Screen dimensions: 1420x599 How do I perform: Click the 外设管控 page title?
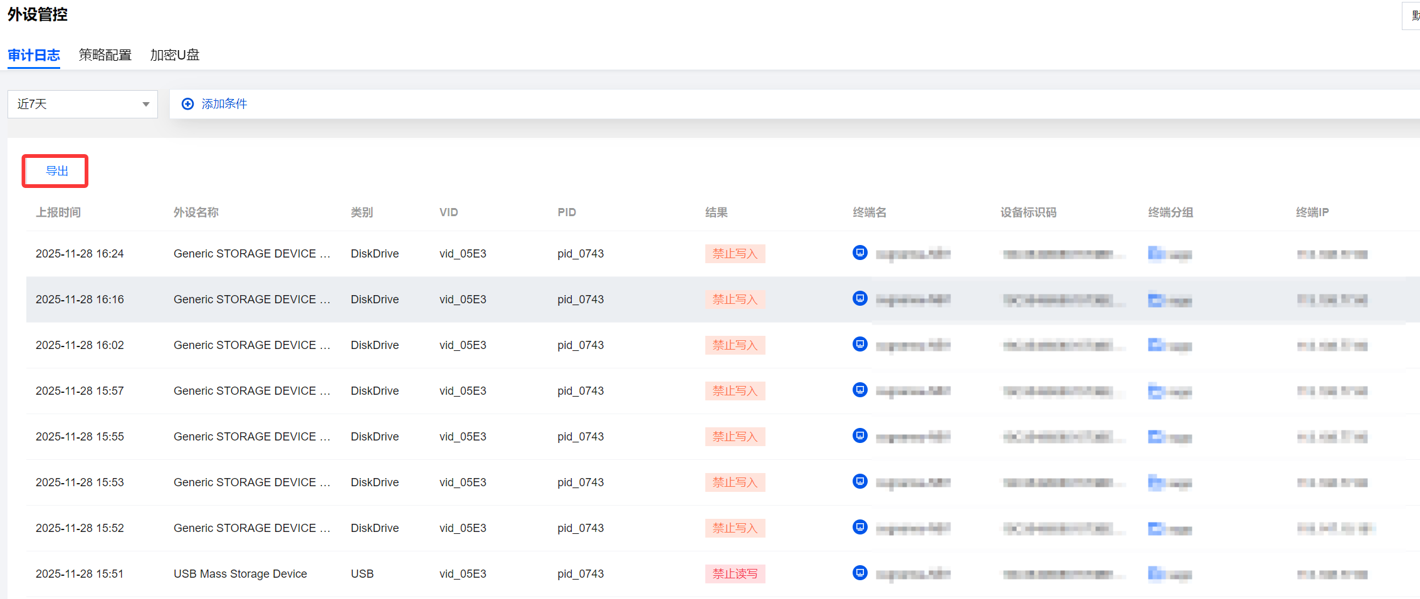[x=38, y=14]
